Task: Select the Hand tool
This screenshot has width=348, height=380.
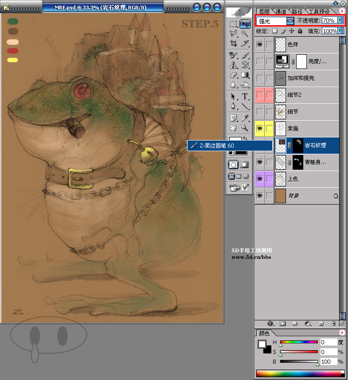Action: 233,128
